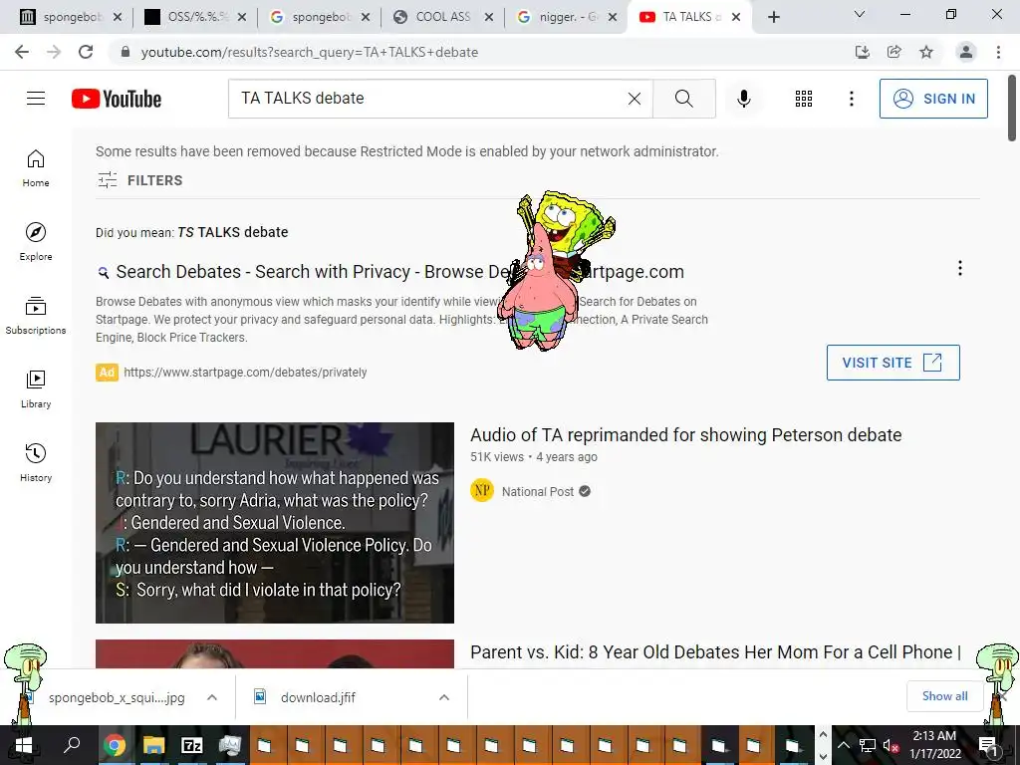Open History in the sidebar
This screenshot has width=1020, height=765.
36,462
